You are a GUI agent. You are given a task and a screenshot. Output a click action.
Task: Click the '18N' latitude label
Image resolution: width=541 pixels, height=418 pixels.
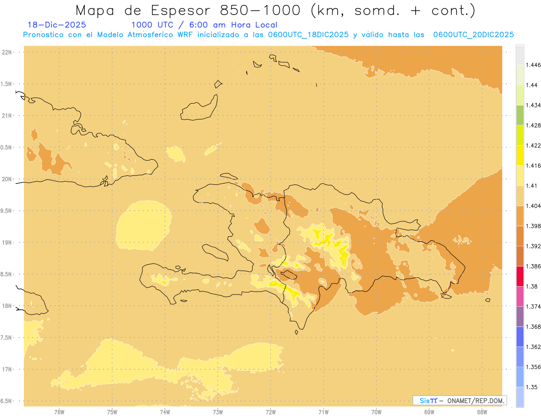(x=7, y=306)
